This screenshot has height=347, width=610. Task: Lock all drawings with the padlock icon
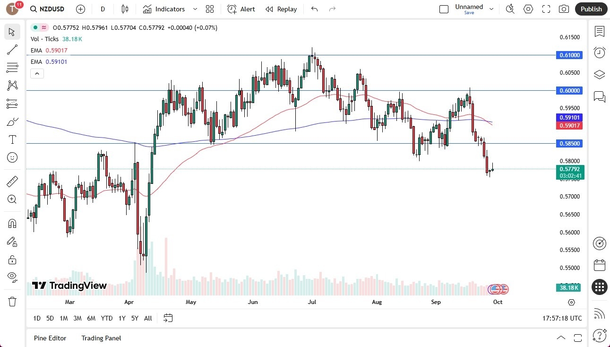[12, 260]
